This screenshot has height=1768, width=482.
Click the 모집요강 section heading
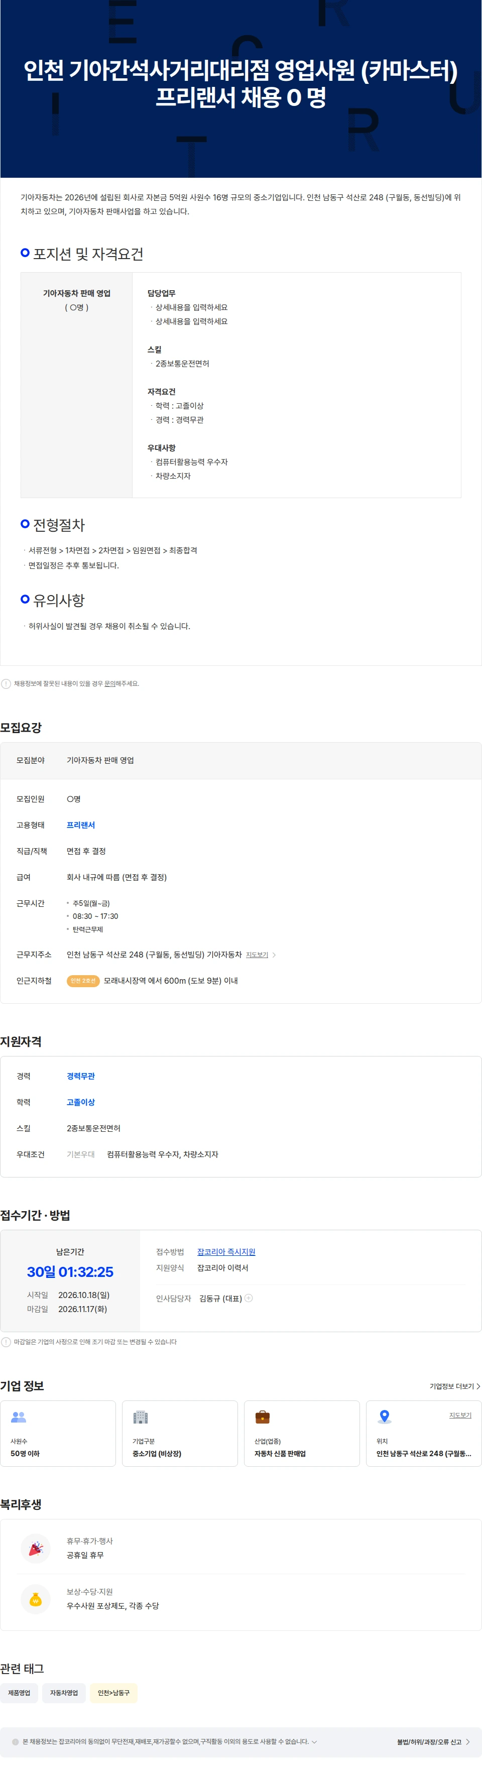[21, 728]
